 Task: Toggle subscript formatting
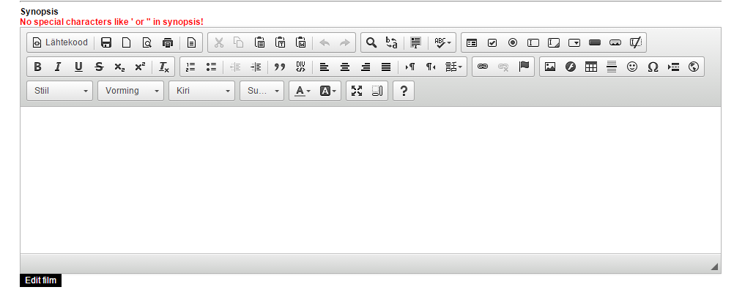119,67
